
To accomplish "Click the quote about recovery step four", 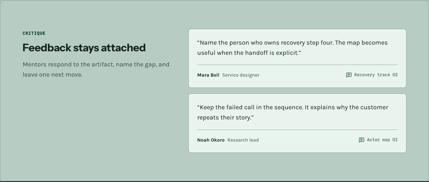I will (292, 48).
